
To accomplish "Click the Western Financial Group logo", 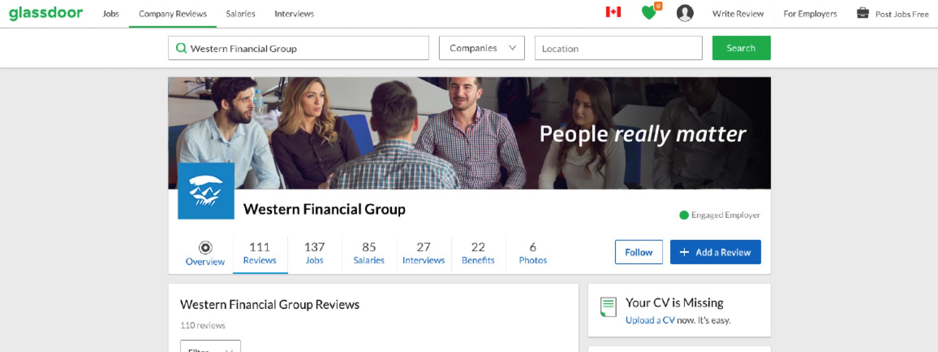I will [x=206, y=191].
